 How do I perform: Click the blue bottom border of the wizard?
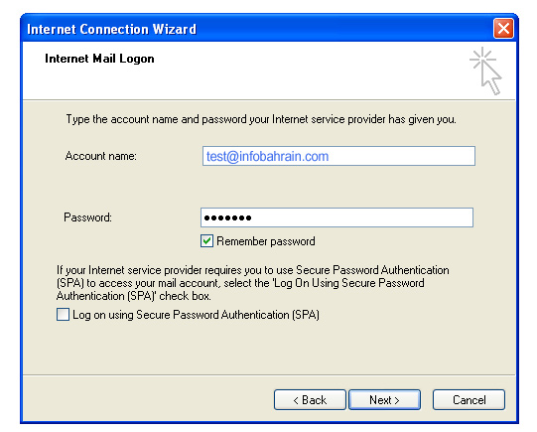coord(269,422)
